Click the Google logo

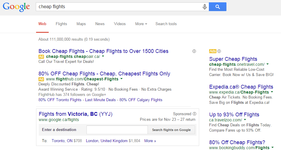pyautogui.click(x=16, y=7)
